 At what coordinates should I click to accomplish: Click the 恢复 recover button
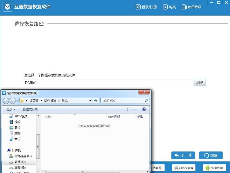211,155
